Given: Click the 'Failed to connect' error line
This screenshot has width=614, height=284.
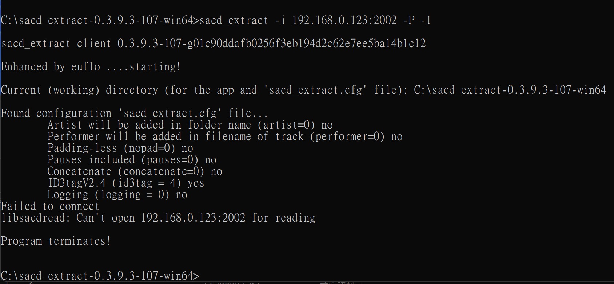Looking at the screenshot, I should point(50,206).
